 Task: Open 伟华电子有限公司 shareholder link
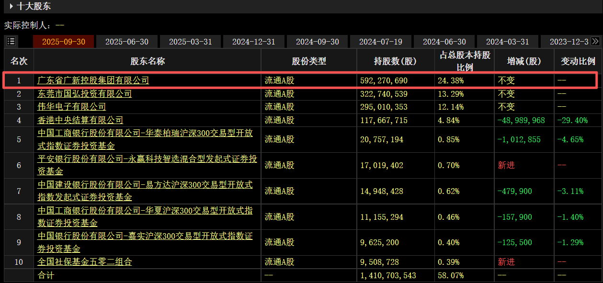(72, 106)
